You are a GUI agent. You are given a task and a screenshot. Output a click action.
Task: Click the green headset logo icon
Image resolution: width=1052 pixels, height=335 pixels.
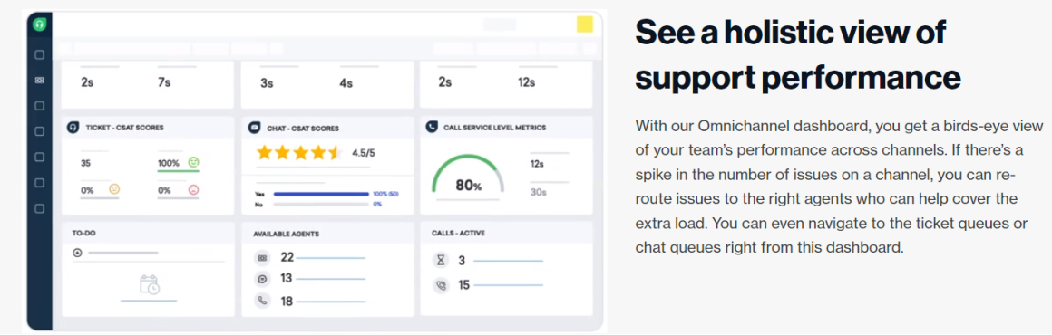[40, 24]
